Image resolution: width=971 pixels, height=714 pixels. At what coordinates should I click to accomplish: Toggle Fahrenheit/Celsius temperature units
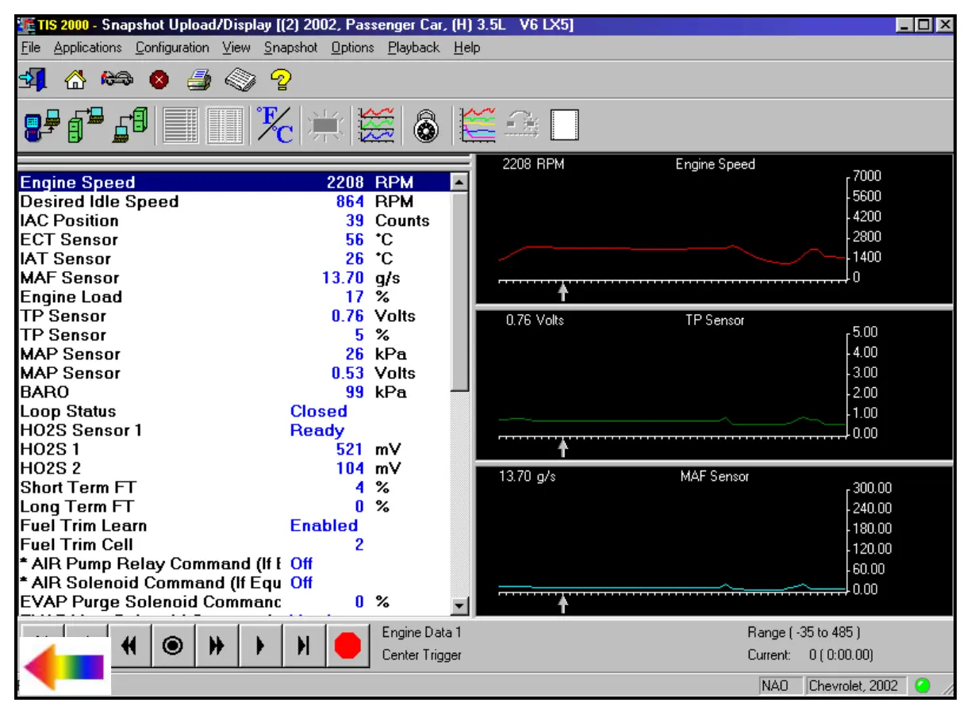(x=275, y=125)
